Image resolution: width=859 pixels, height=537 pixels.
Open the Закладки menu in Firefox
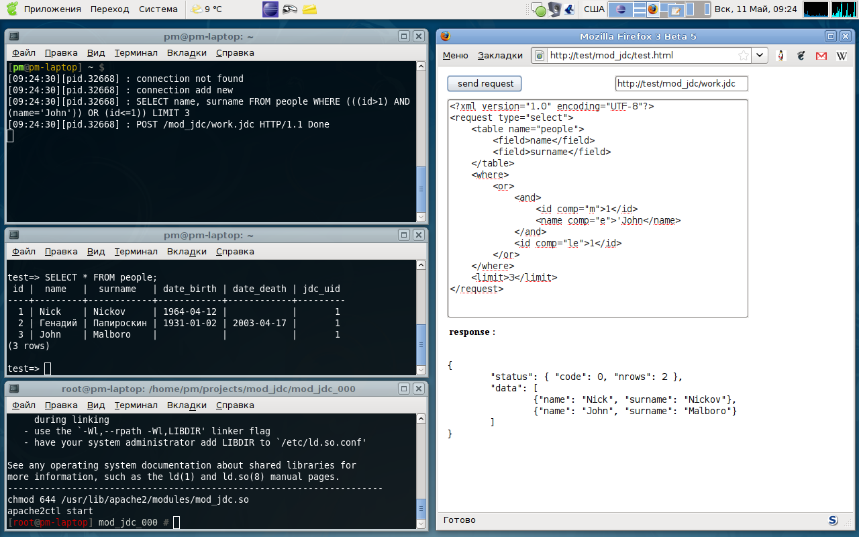click(500, 56)
